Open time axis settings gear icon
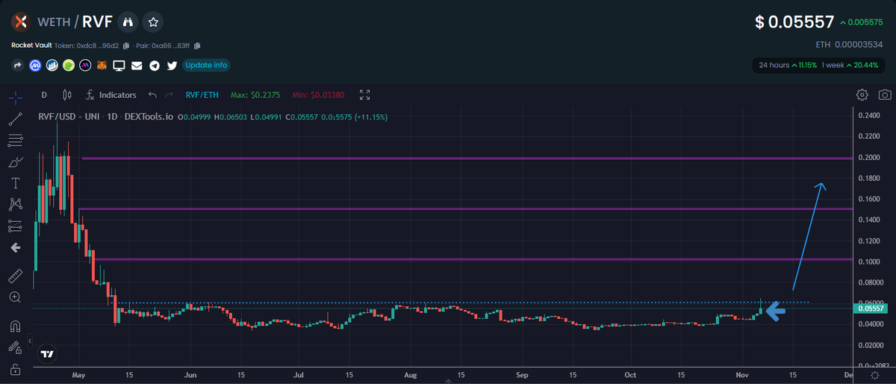This screenshot has height=384, width=896. (875, 376)
